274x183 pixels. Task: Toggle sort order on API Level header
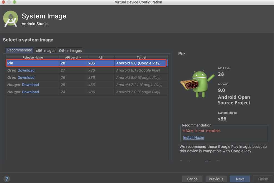[73, 57]
